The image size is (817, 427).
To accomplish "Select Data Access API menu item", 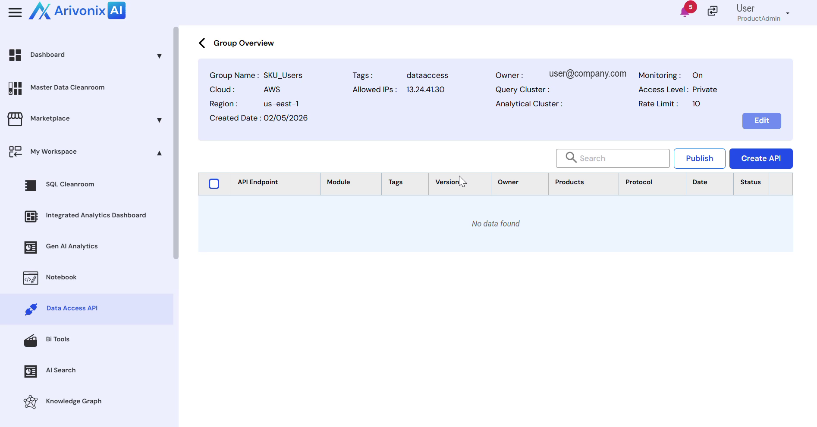I will point(72,308).
